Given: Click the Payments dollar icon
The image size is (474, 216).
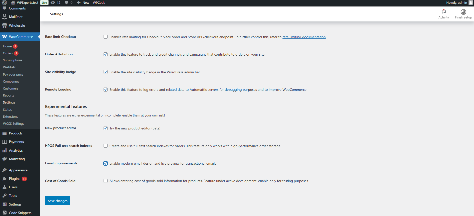Looking at the screenshot, I should click(x=5, y=142).
